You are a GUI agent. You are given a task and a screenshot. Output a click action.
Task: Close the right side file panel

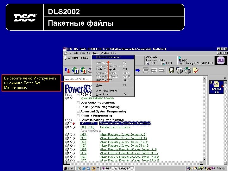coord(225,78)
